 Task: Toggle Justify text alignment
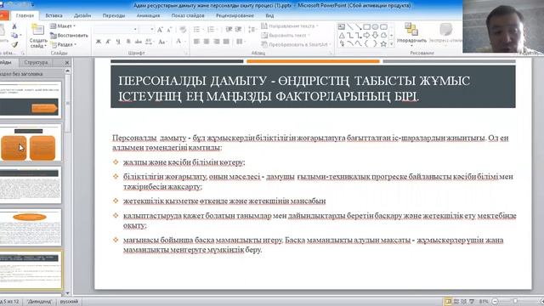[226, 42]
